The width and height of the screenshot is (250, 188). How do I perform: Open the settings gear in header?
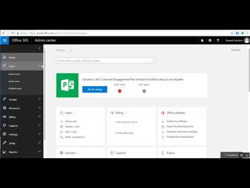point(210,40)
